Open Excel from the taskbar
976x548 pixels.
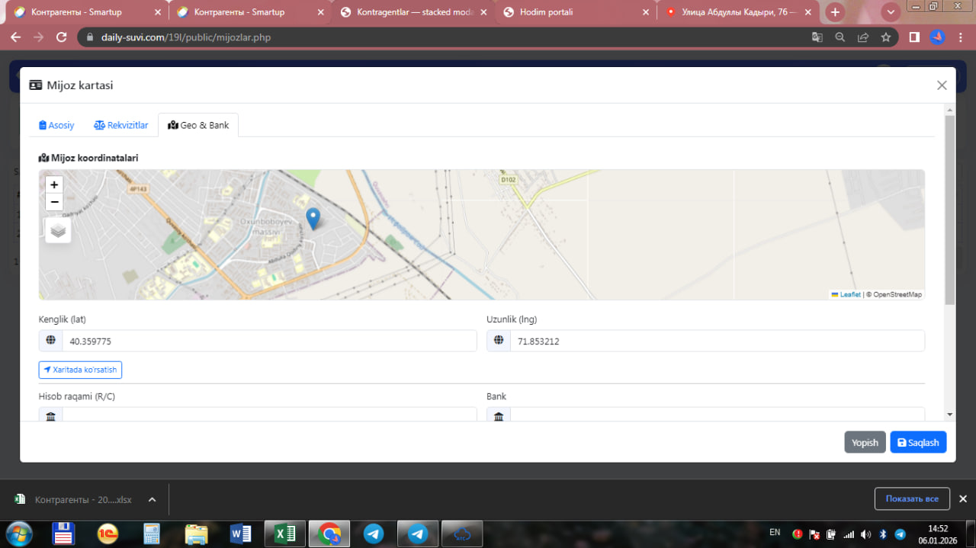pos(285,534)
